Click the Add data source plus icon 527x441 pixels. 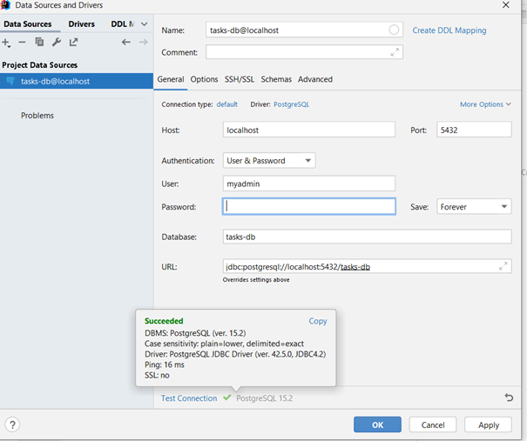pos(6,42)
